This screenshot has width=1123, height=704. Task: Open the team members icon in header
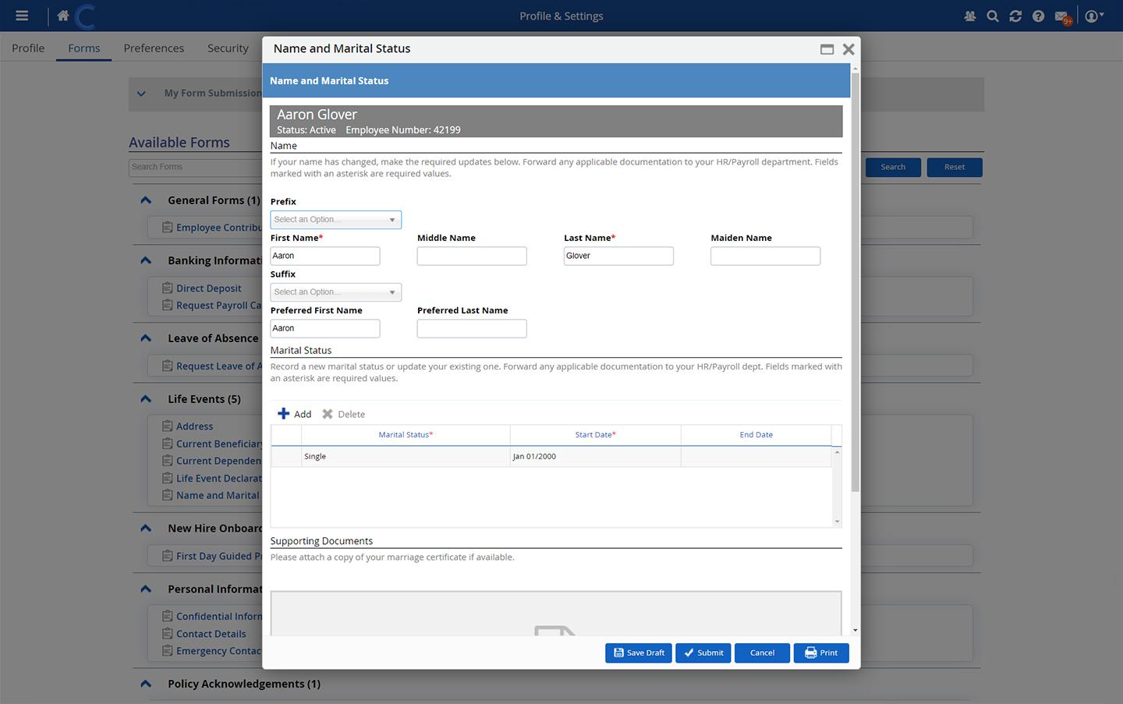(969, 16)
